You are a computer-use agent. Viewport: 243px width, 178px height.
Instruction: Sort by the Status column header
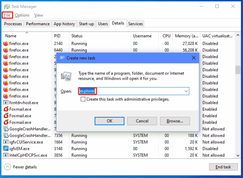point(100,36)
